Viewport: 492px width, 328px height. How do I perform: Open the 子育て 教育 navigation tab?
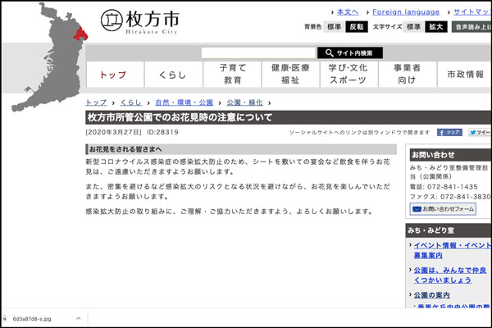[232, 75]
